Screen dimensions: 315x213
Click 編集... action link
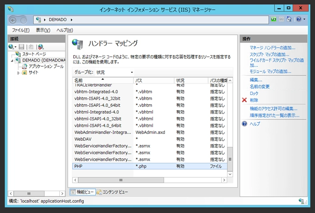[x=256, y=80]
